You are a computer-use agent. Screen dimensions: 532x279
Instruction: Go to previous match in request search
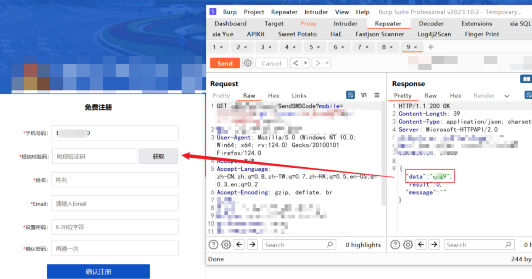tap(239, 245)
